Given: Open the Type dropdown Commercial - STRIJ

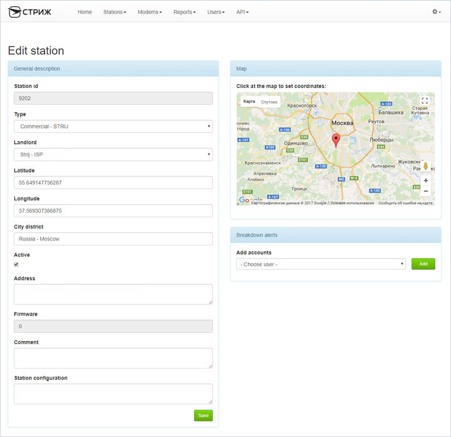Looking at the screenshot, I should (x=113, y=126).
